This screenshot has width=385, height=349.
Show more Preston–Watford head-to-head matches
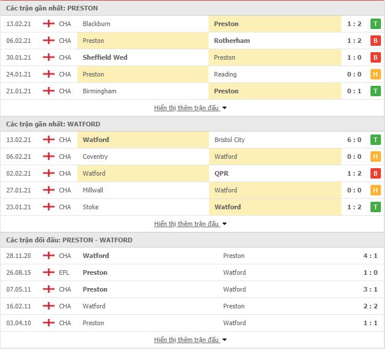(190, 340)
